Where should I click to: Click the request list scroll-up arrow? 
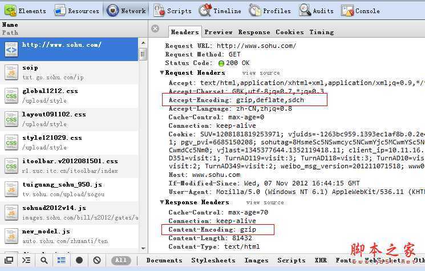pos(143,43)
